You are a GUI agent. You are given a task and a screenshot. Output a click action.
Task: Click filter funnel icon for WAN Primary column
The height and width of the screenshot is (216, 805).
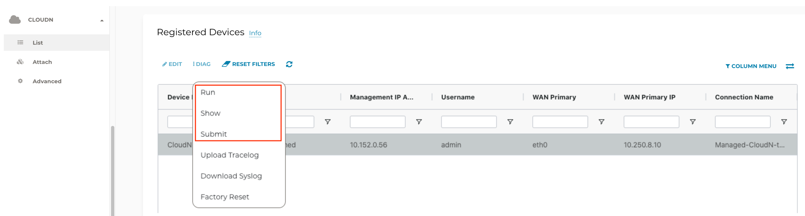pyautogui.click(x=601, y=122)
